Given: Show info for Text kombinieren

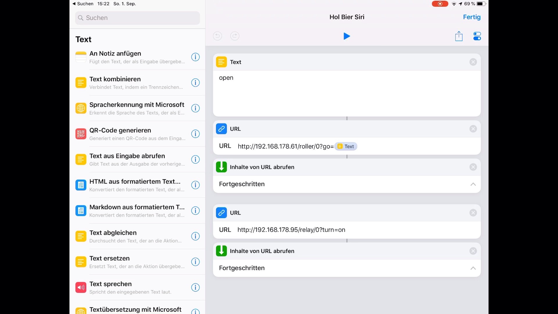Looking at the screenshot, I should 195,83.
